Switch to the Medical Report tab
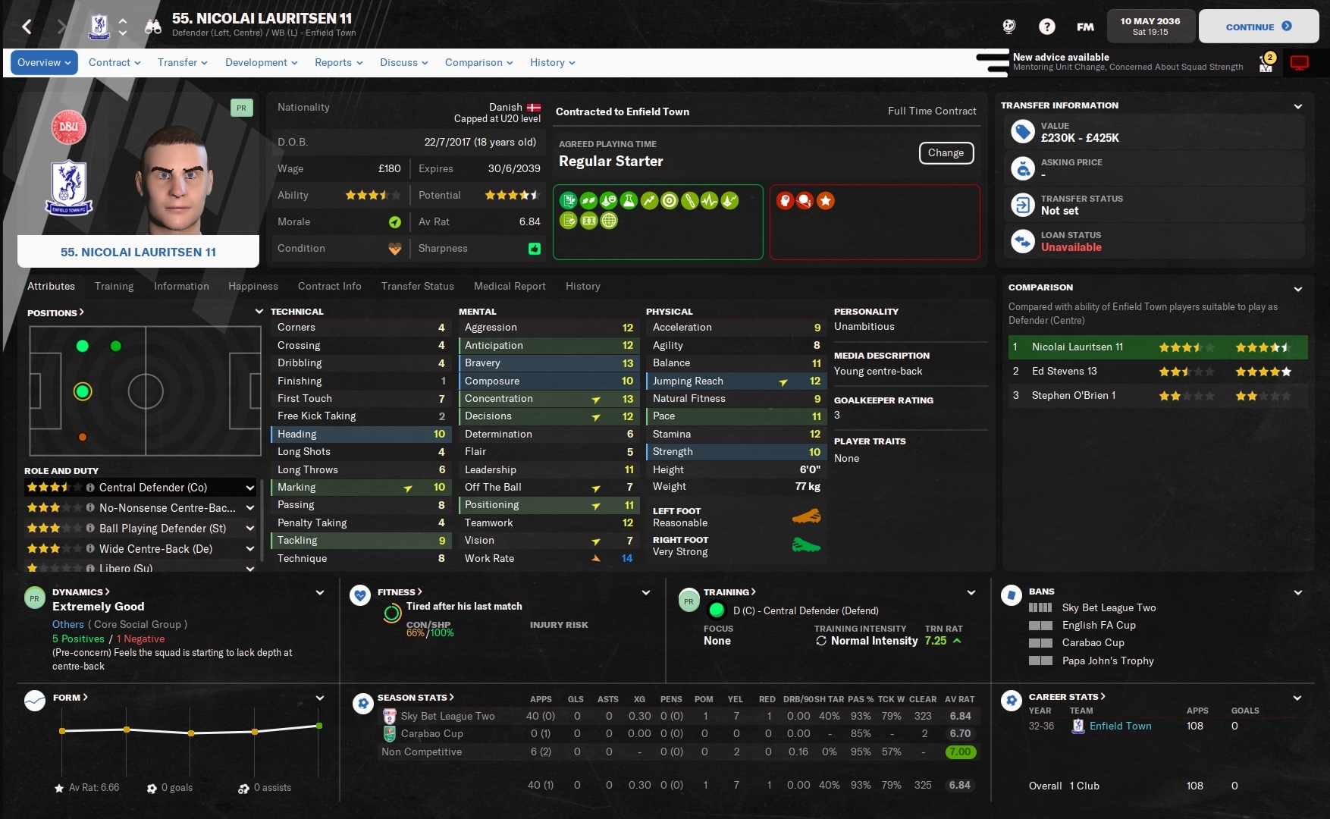This screenshot has height=819, width=1330. point(510,287)
